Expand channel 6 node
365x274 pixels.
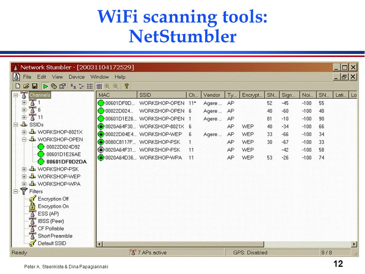[24, 110]
